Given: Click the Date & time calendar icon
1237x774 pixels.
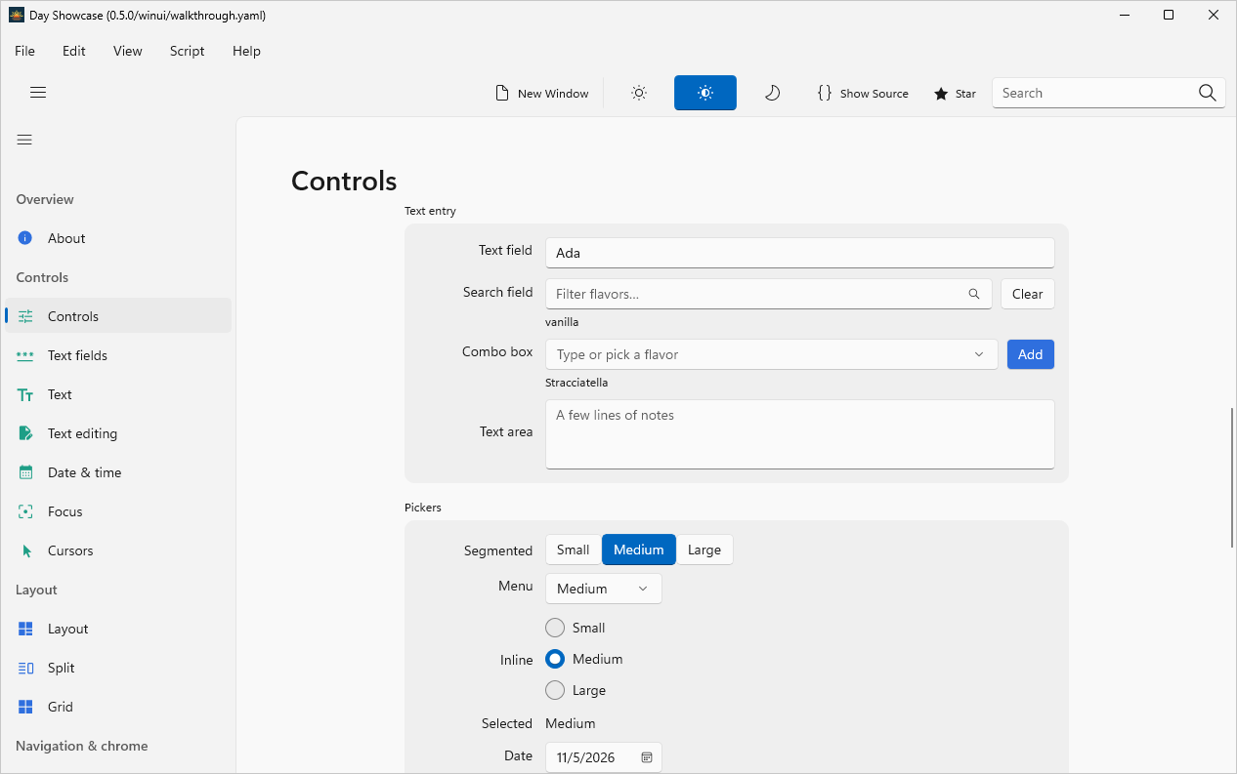Looking at the screenshot, I should point(26,472).
